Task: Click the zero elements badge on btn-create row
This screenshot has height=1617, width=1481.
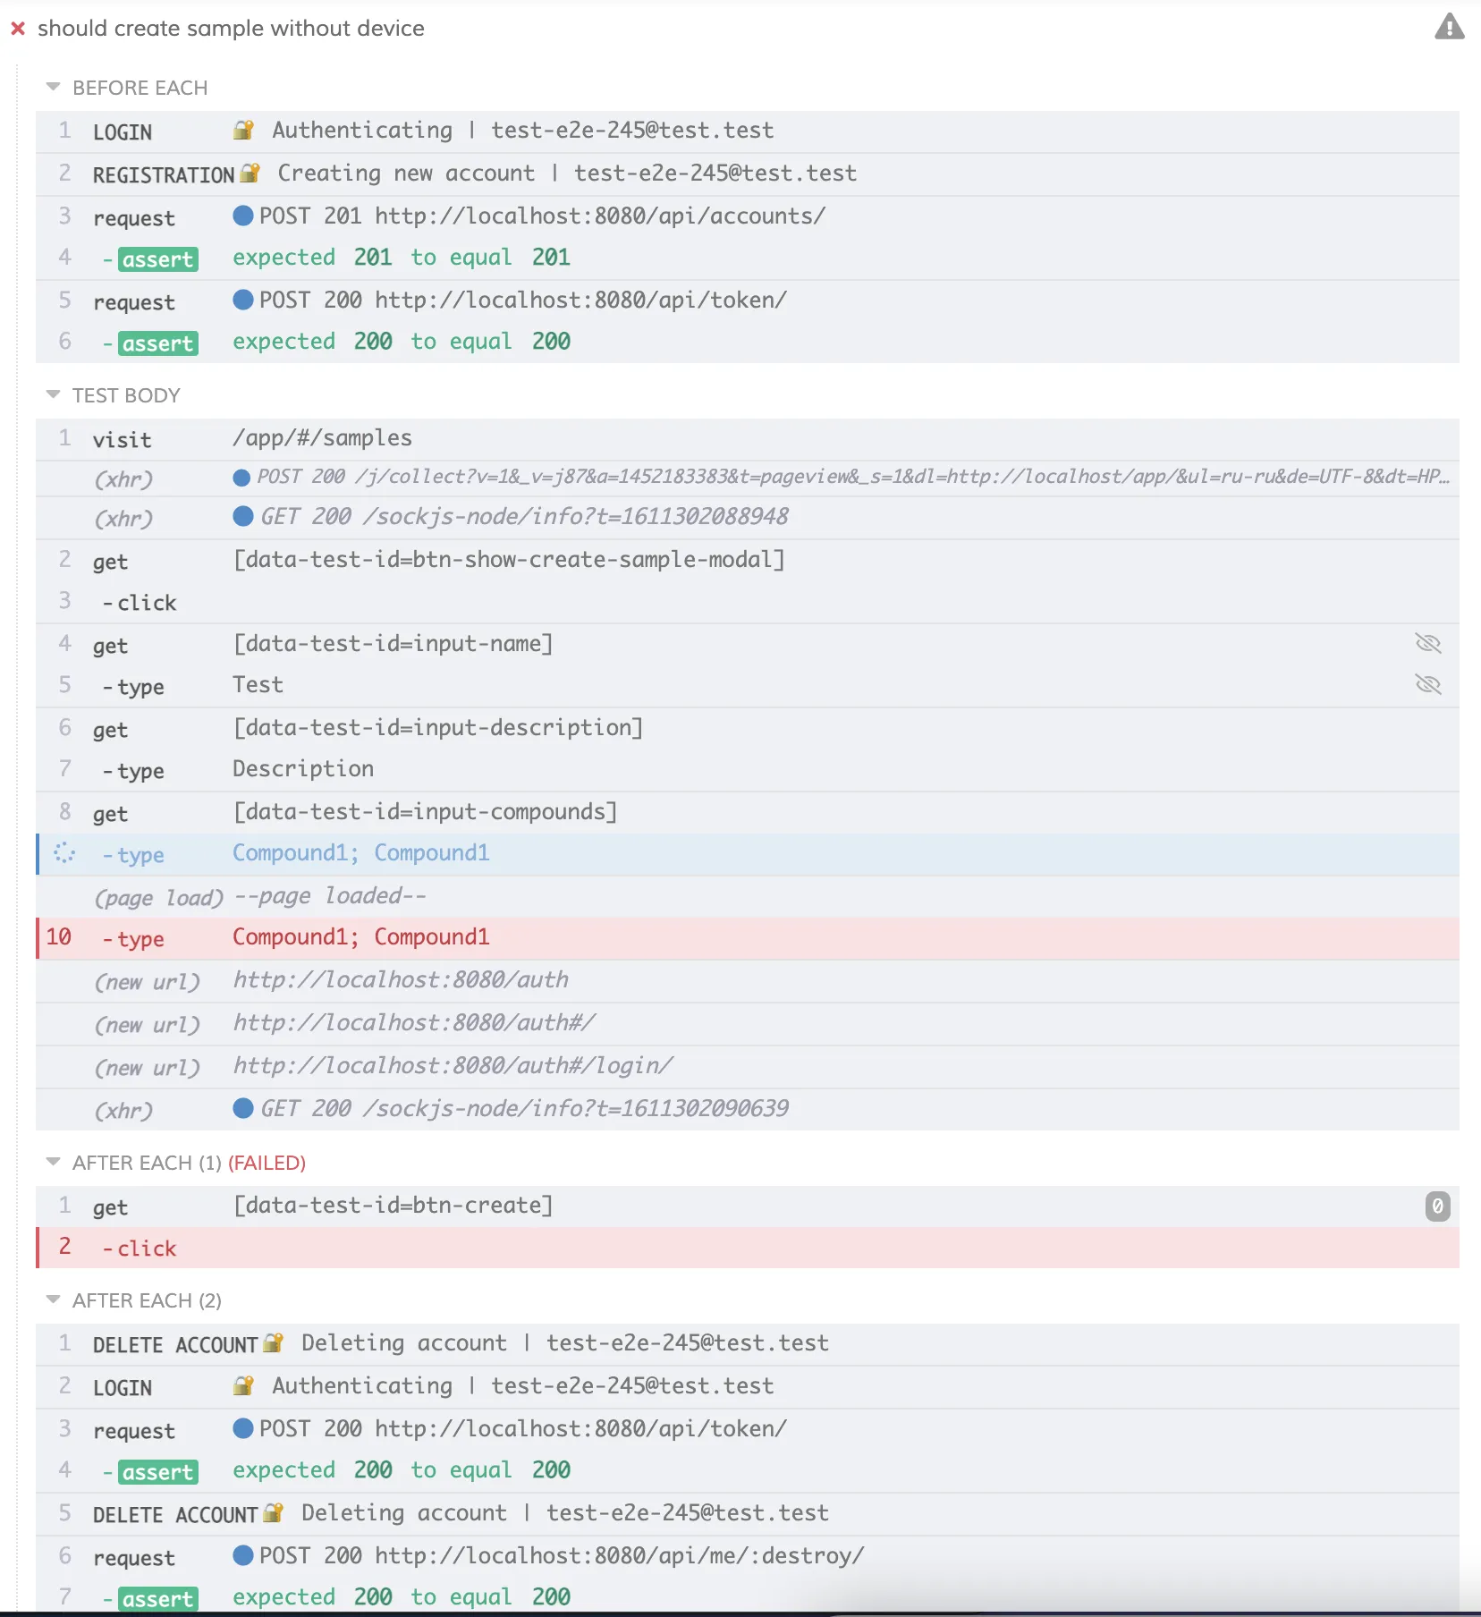Action: pyautogui.click(x=1437, y=1206)
